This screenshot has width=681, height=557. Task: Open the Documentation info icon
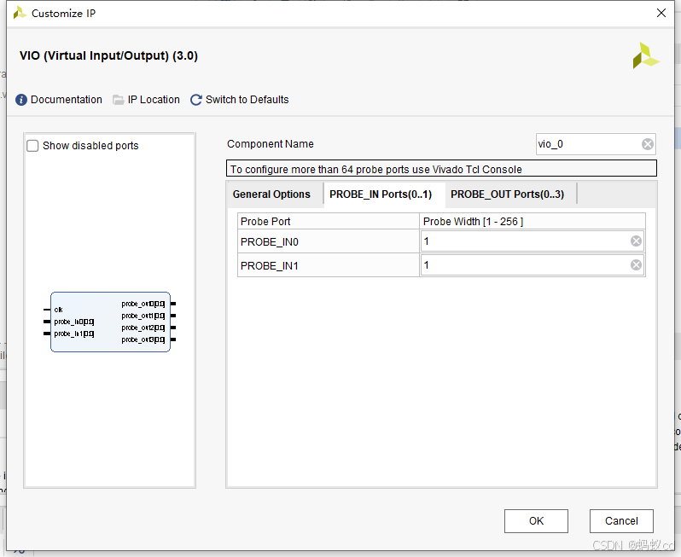click(20, 100)
